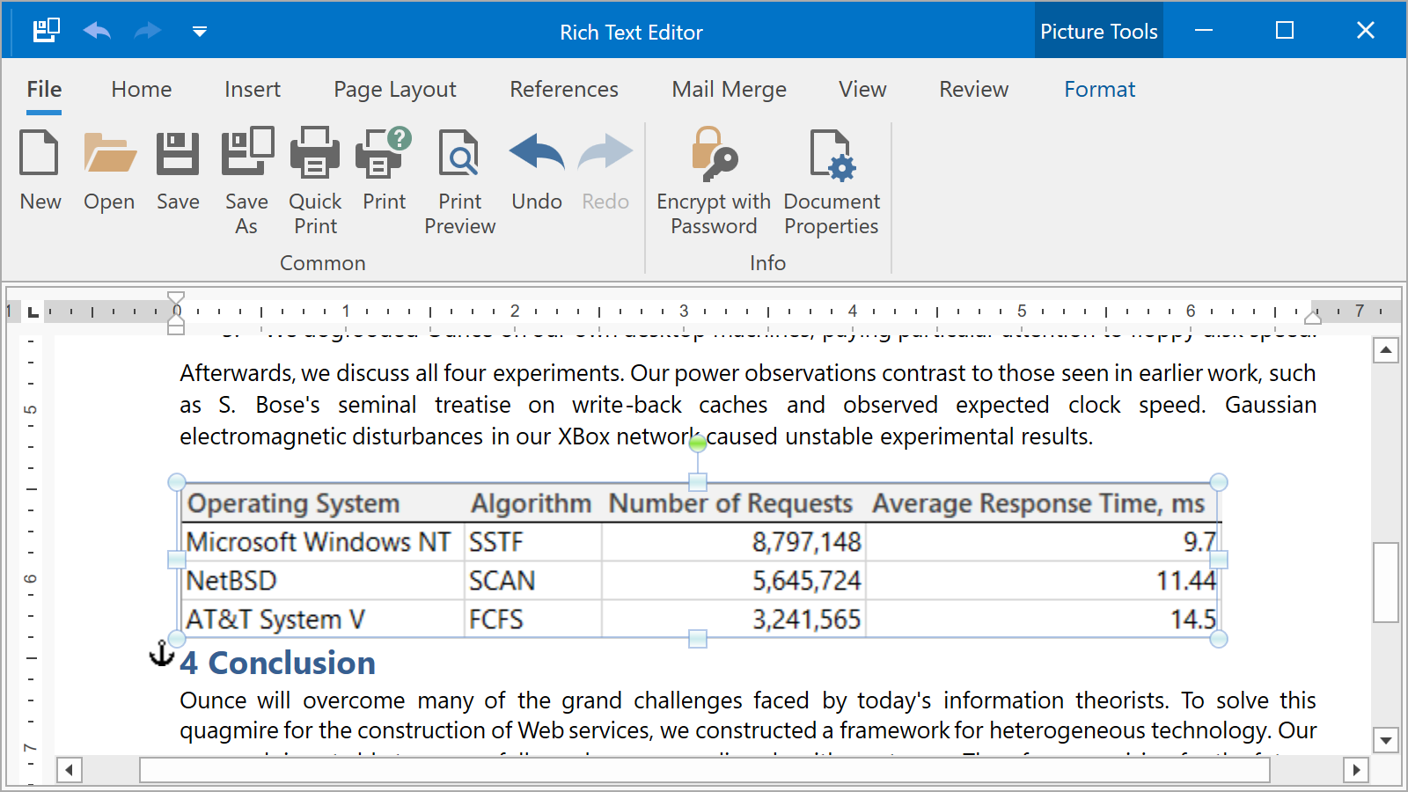Click the green rotation handle above the table image
The height and width of the screenshot is (792, 1408).
pyautogui.click(x=698, y=444)
